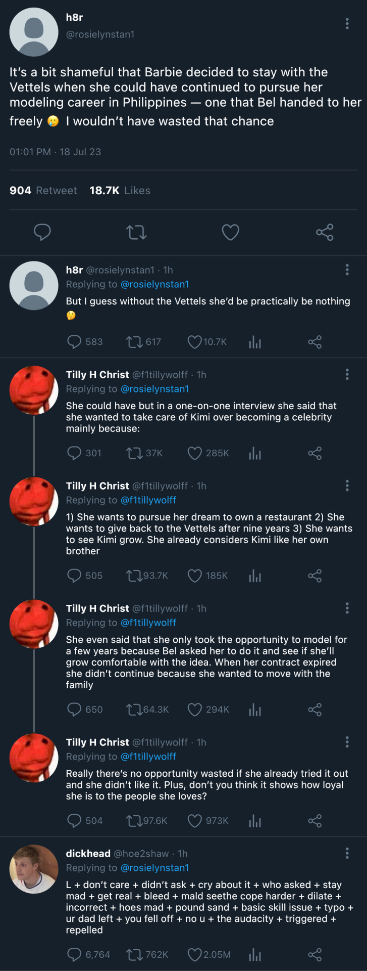
Task: Like h8r's reply about the Vettels
Action: tap(195, 342)
